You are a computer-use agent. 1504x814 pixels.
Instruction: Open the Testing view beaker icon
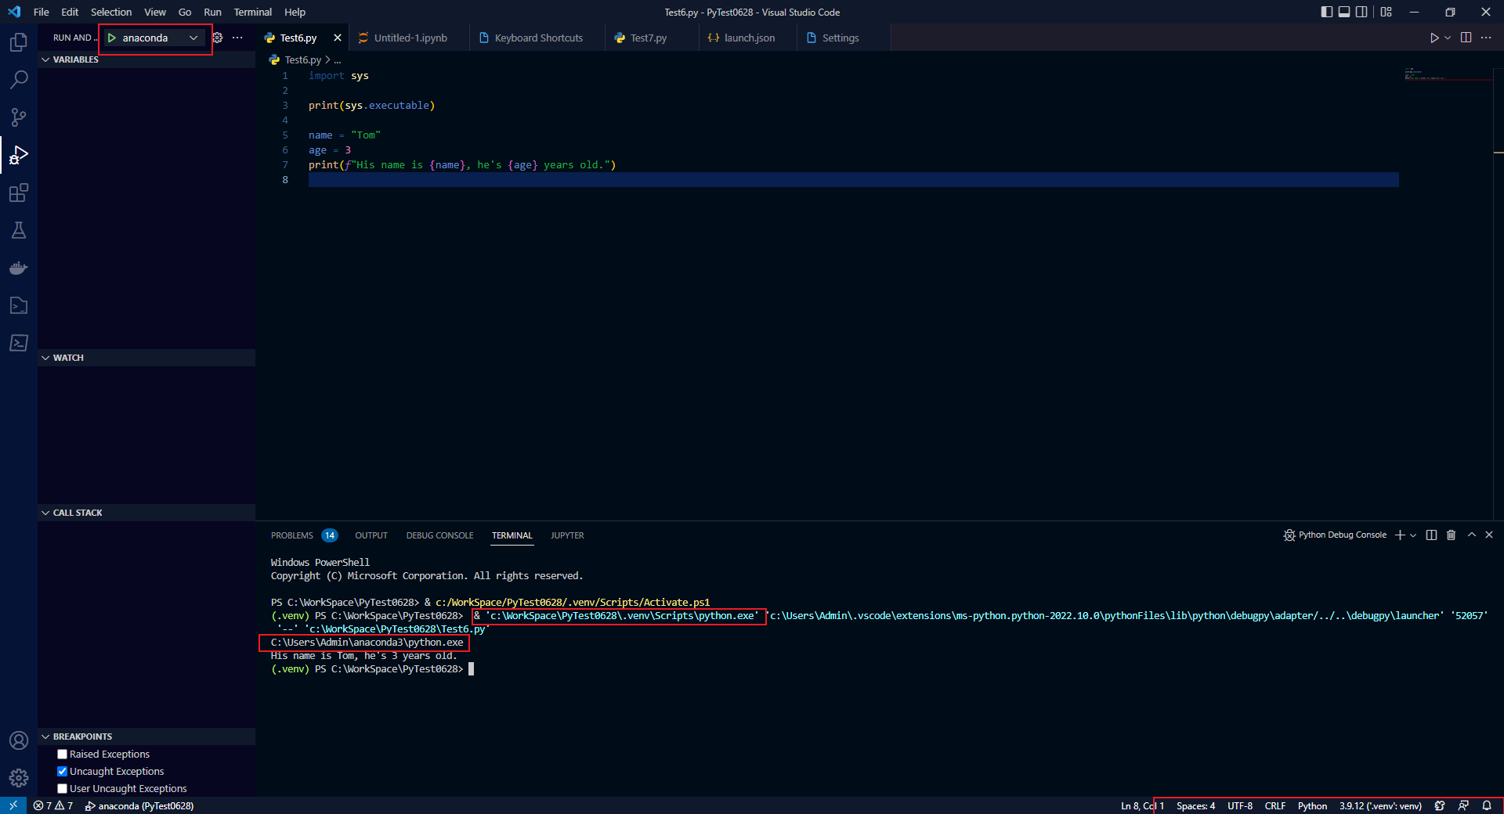point(19,230)
